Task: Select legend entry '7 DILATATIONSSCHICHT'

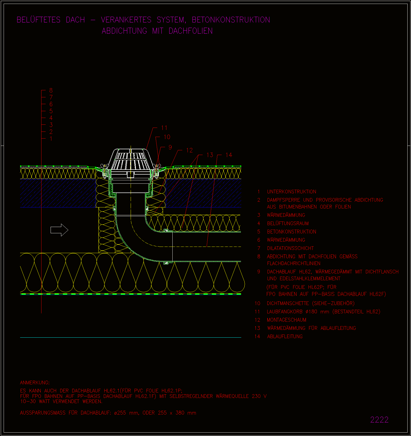Action: click(286, 248)
